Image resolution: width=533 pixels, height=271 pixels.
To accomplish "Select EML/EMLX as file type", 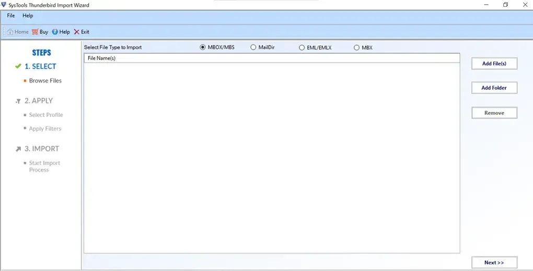I will 302,48.
